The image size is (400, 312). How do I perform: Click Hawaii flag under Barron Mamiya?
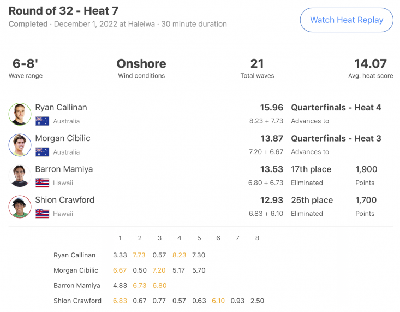[42, 183]
